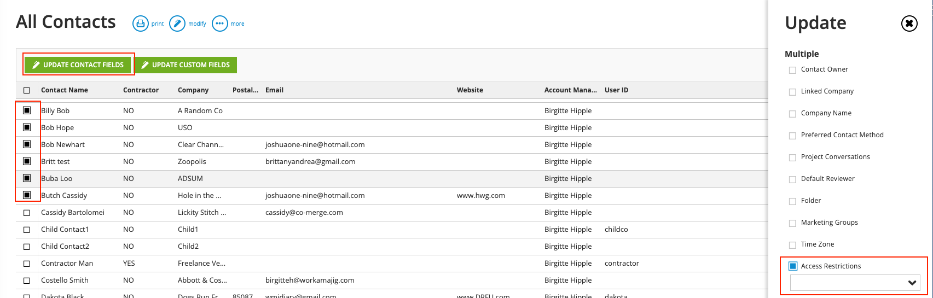
Task: Sort by Account Manager column header
Action: tap(571, 90)
